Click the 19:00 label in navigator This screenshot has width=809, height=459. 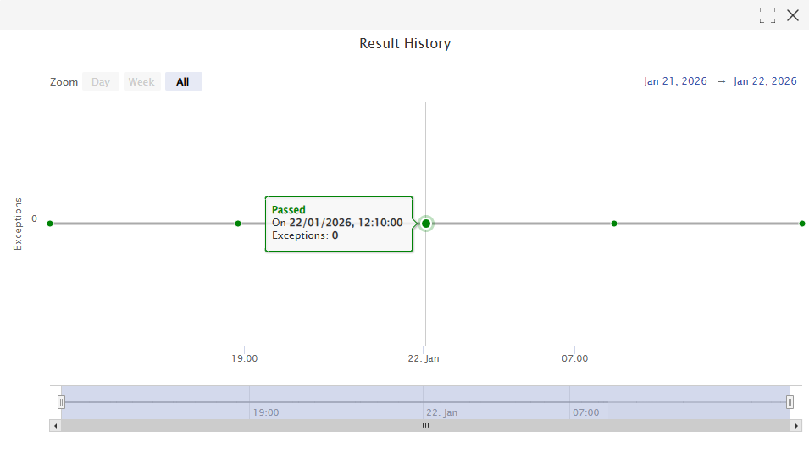tap(266, 412)
